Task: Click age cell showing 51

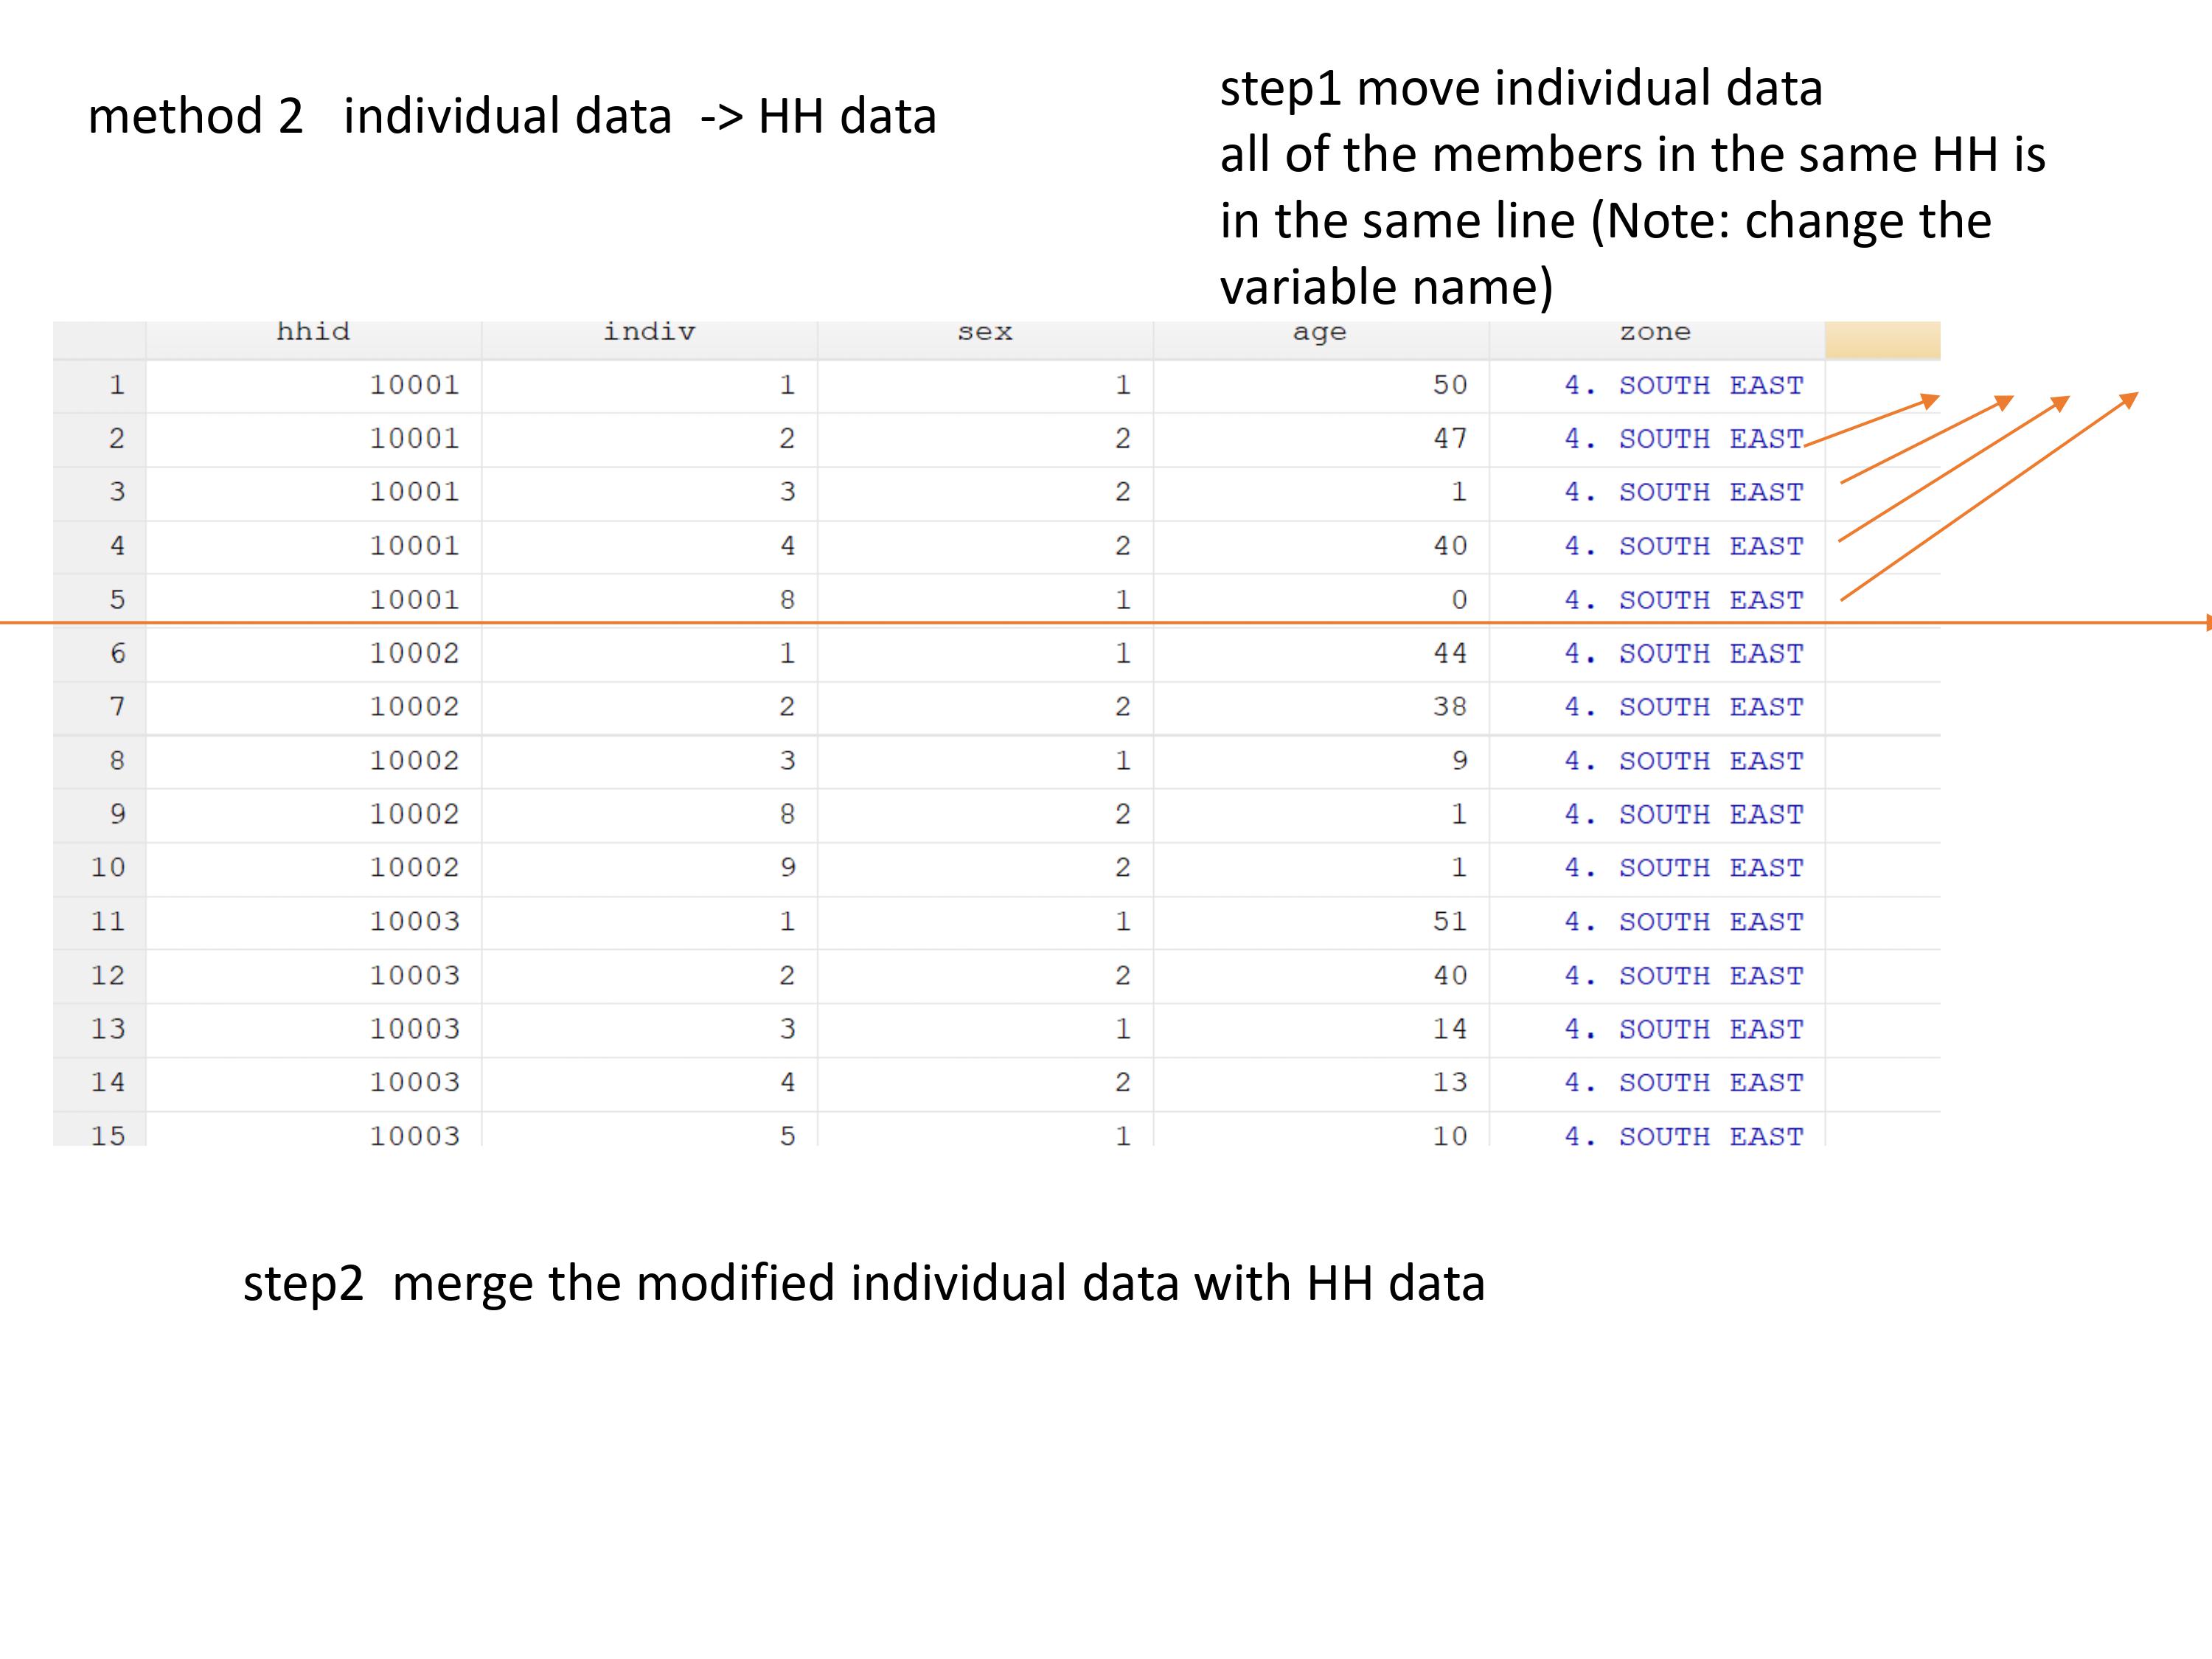Action: pyautogui.click(x=1449, y=921)
